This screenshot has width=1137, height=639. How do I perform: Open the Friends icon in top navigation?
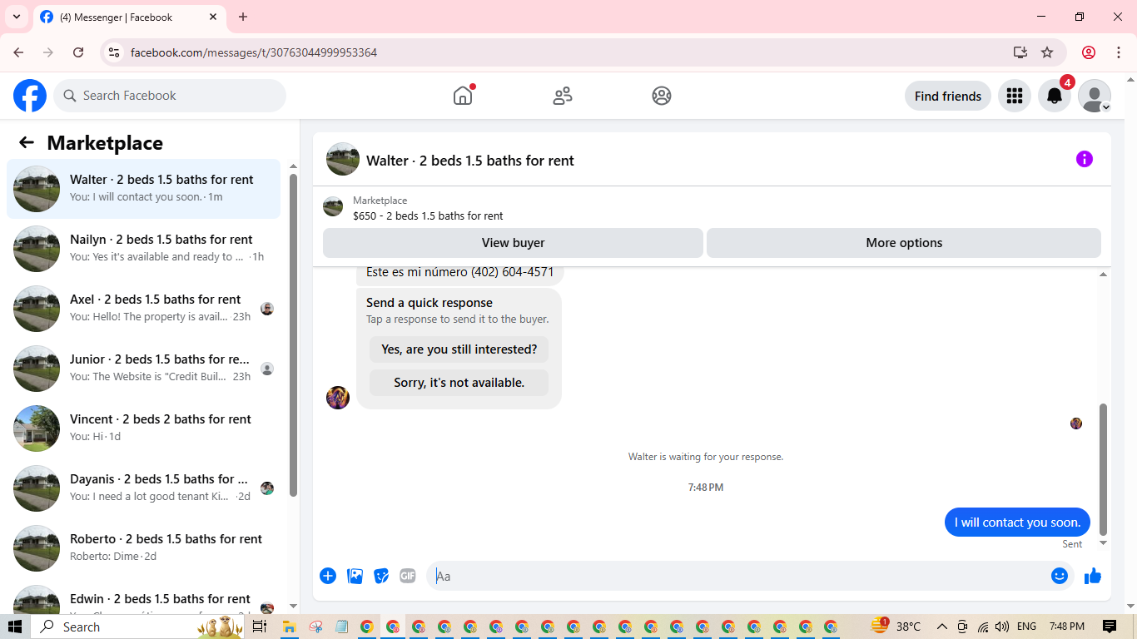click(563, 96)
